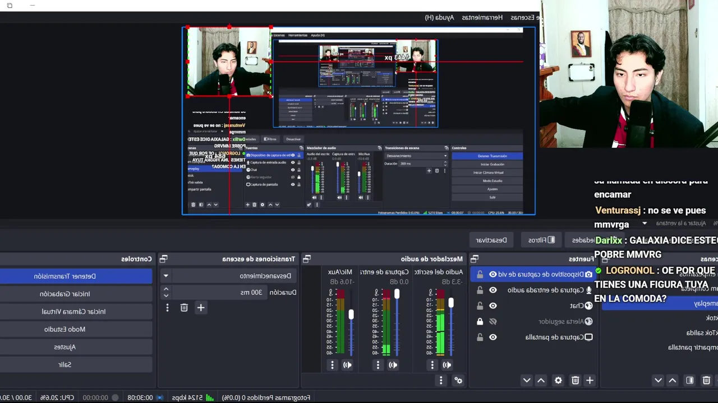Open transition properties three-dot menu
This screenshot has width=718, height=403.
(167, 307)
